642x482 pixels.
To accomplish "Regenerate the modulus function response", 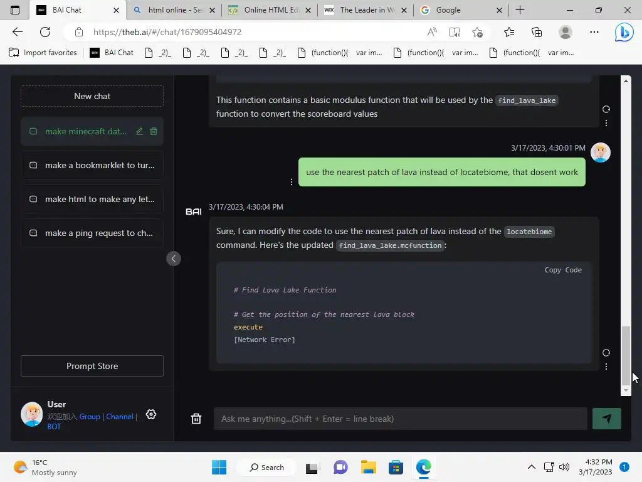I will (x=606, y=109).
